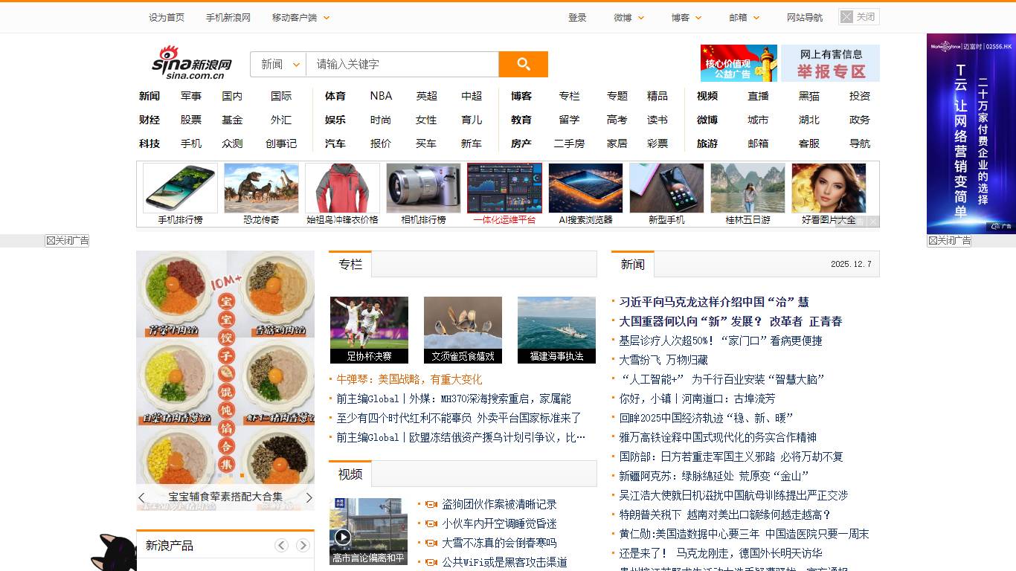The width and height of the screenshot is (1016, 571).
Task: Select the 视频 tab
Action: 349,474
